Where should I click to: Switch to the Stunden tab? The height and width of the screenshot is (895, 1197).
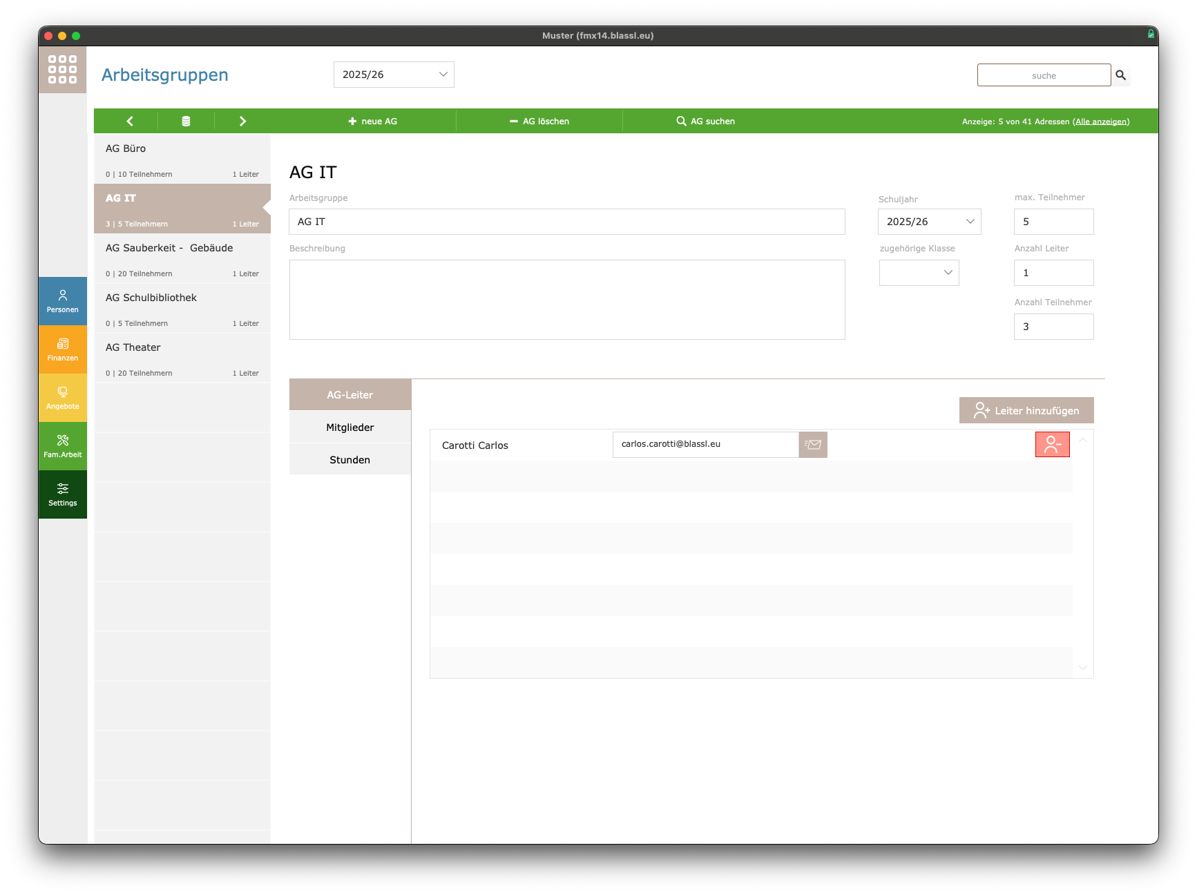coord(349,460)
